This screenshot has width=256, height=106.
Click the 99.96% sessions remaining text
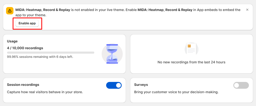[x=40, y=57]
